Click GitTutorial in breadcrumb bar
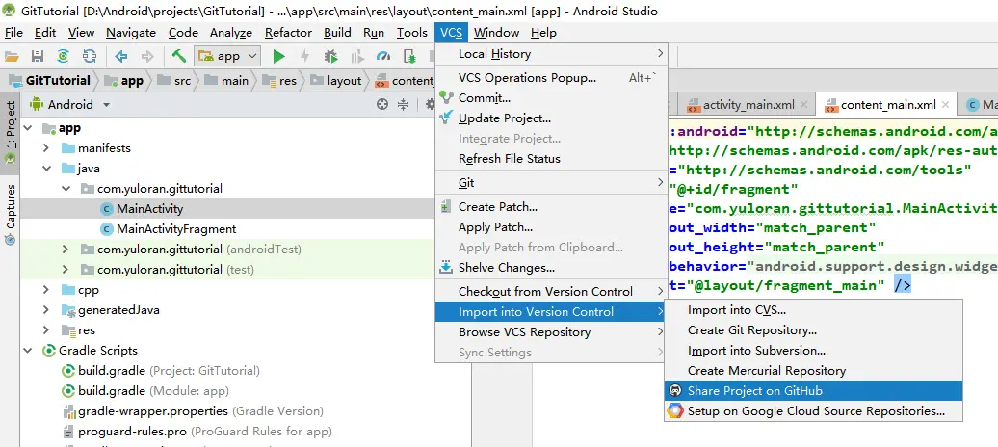998x447 pixels. (x=50, y=81)
